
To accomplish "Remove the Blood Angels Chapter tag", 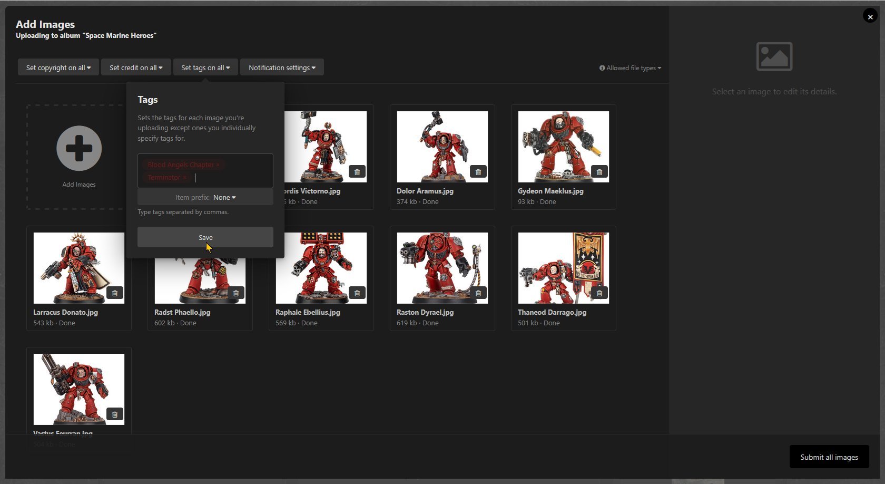I will coord(218,165).
